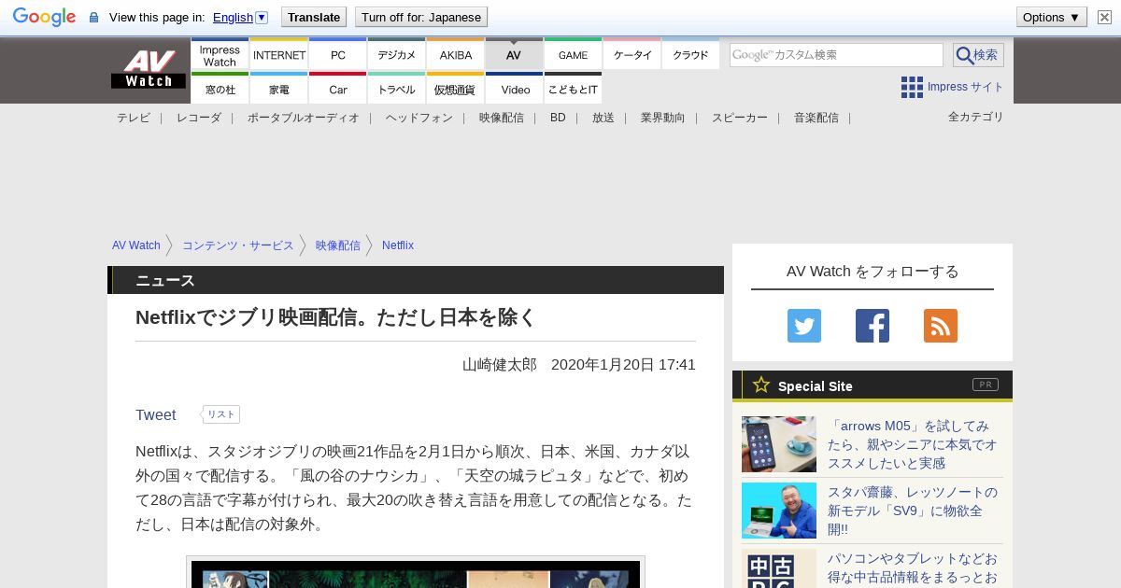This screenshot has width=1121, height=588.
Task: Go to スピーカー category
Action: point(740,118)
